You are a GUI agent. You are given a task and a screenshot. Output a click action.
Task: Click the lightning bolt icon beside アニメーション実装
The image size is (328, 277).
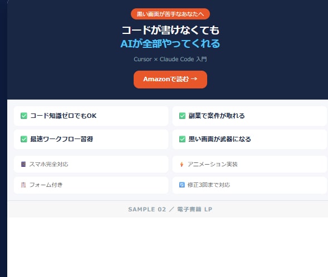tap(182, 165)
